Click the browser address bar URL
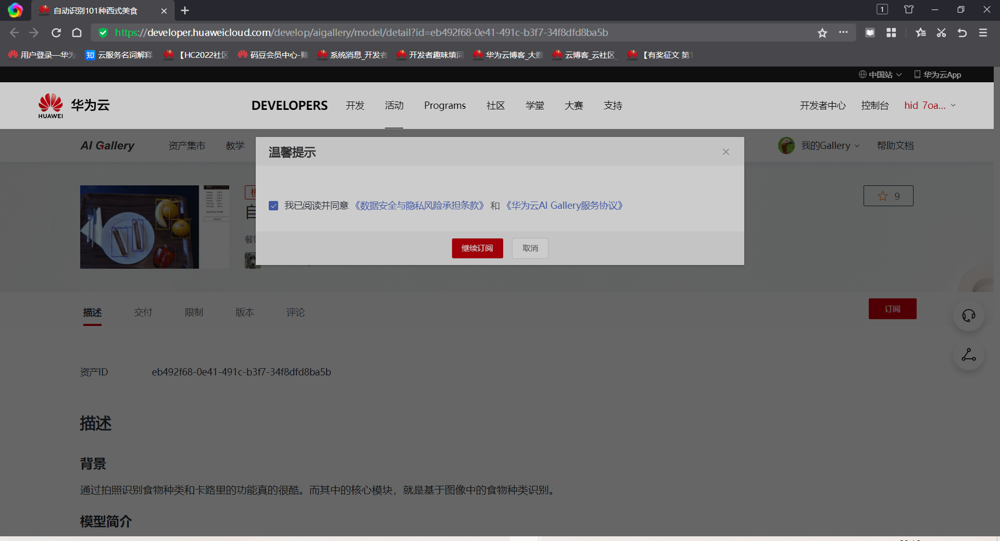The height and width of the screenshot is (541, 1000). coord(361,33)
